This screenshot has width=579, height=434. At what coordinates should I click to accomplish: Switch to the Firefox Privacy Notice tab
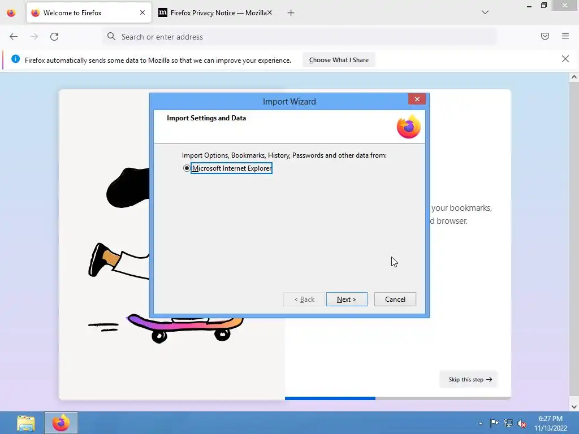215,13
